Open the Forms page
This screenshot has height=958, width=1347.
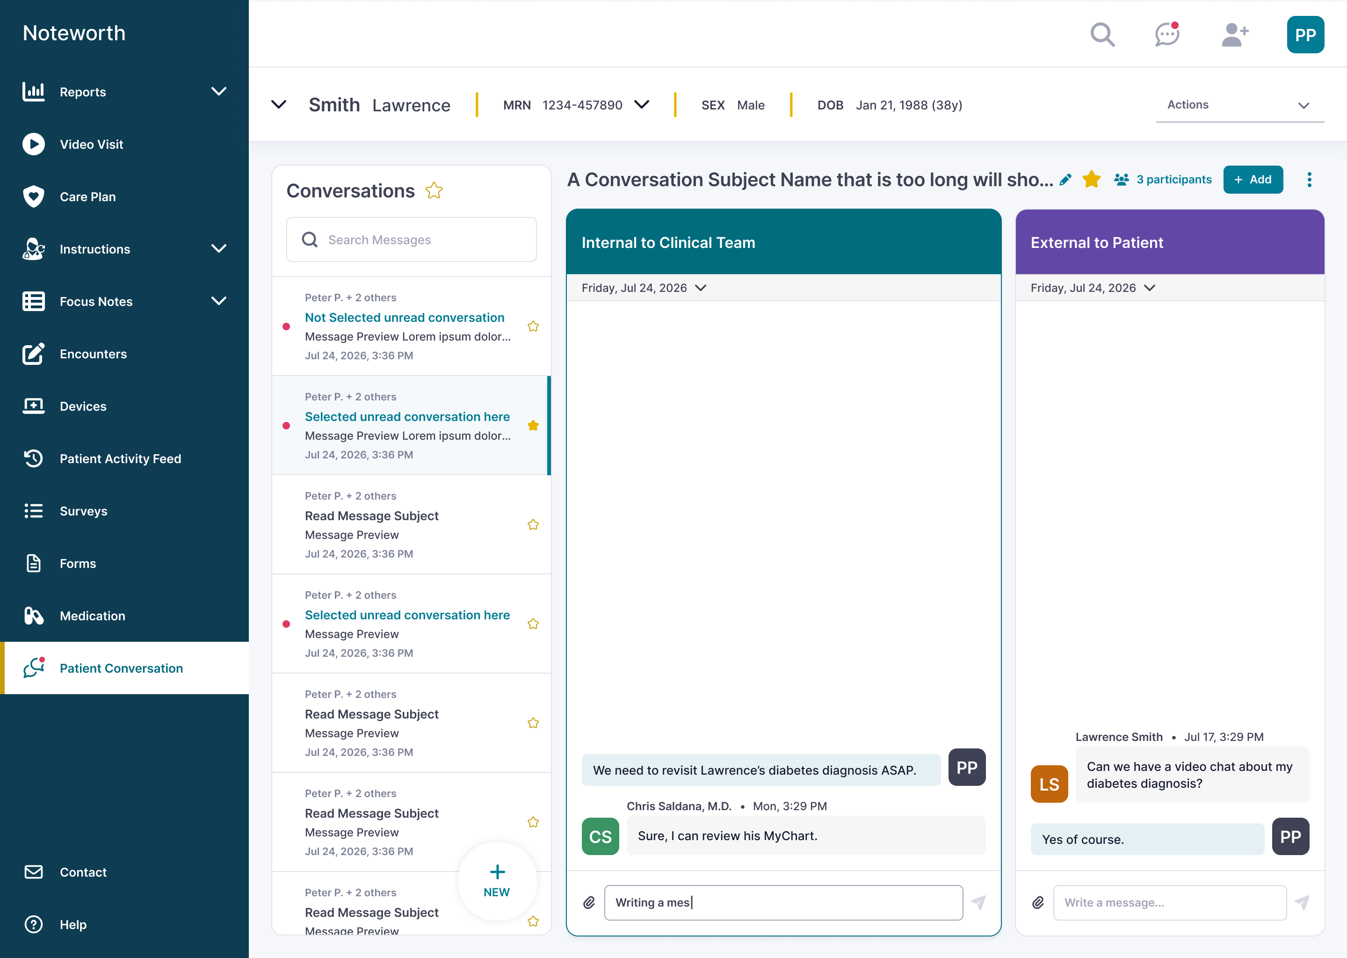124,563
